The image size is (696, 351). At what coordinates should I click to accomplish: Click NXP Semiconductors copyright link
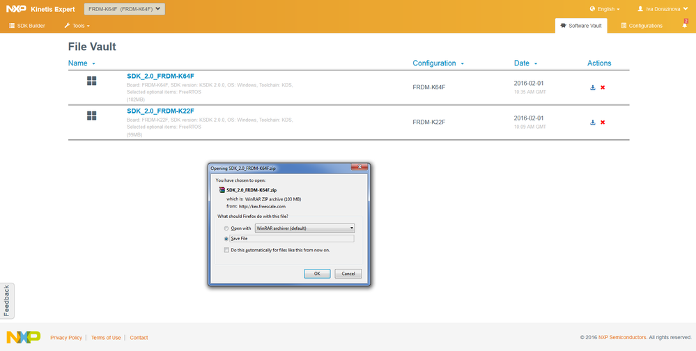(622, 337)
